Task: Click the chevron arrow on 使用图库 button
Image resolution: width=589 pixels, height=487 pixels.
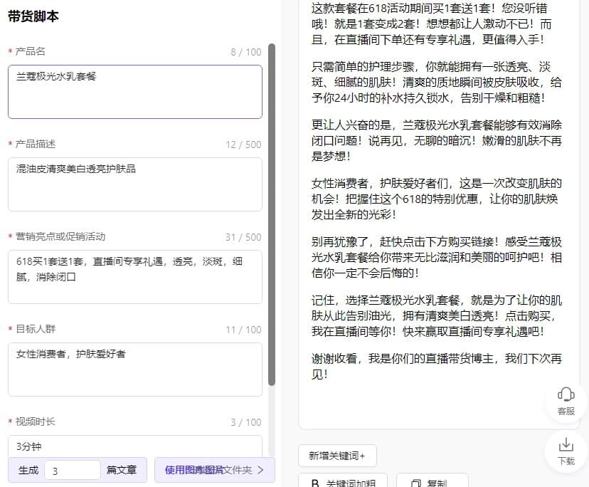Action: (x=260, y=470)
